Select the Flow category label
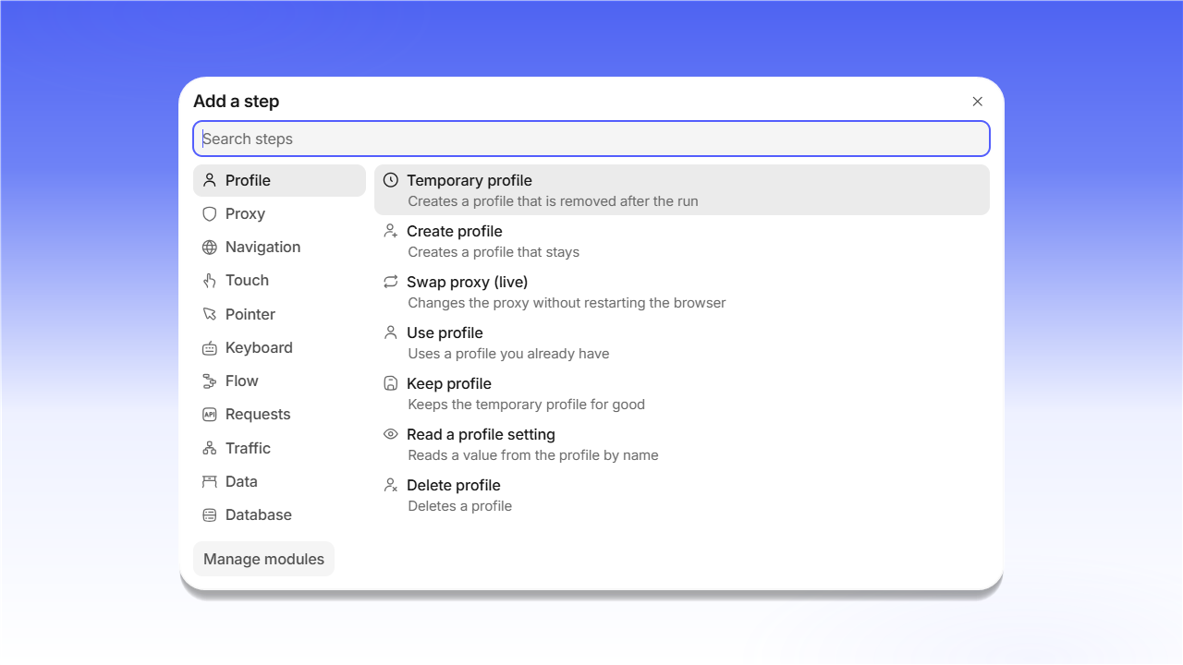1183x665 pixels. [242, 381]
